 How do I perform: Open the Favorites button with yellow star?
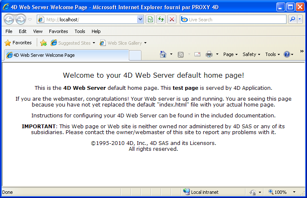(18, 43)
